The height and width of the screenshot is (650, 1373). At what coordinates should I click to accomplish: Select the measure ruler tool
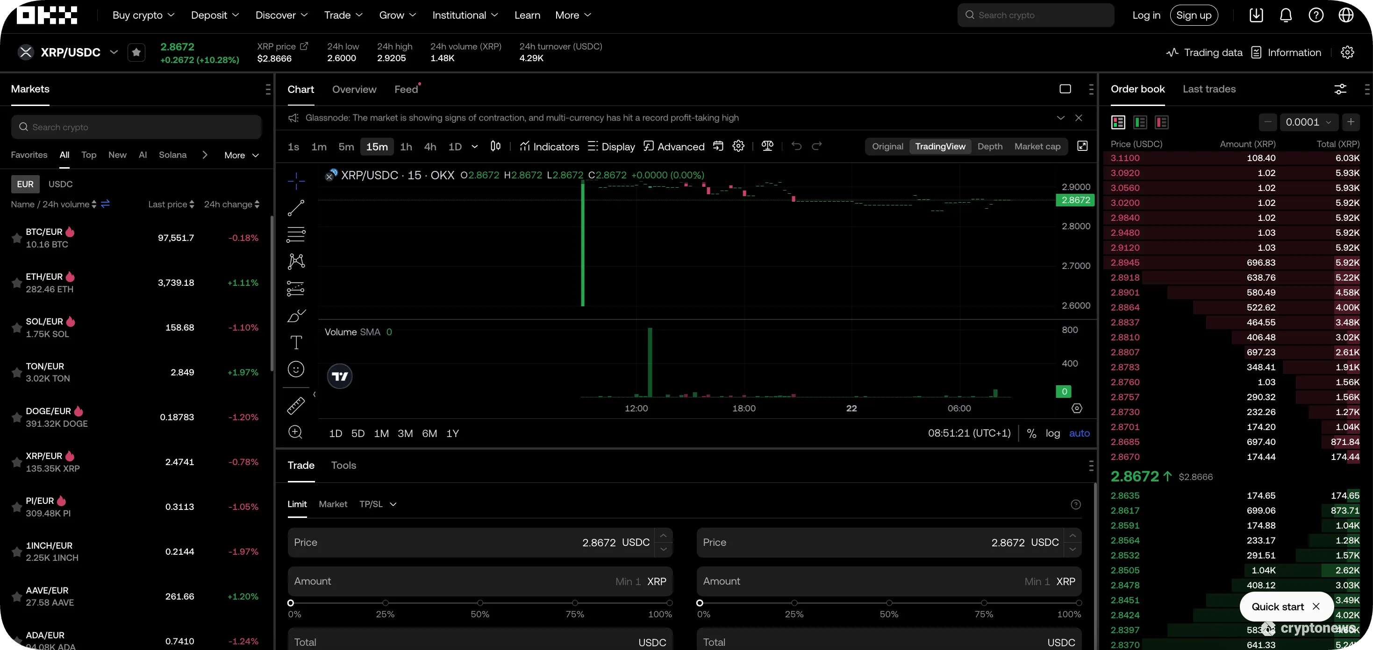pyautogui.click(x=296, y=405)
